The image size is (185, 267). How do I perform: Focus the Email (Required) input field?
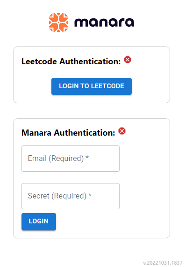coord(71,159)
